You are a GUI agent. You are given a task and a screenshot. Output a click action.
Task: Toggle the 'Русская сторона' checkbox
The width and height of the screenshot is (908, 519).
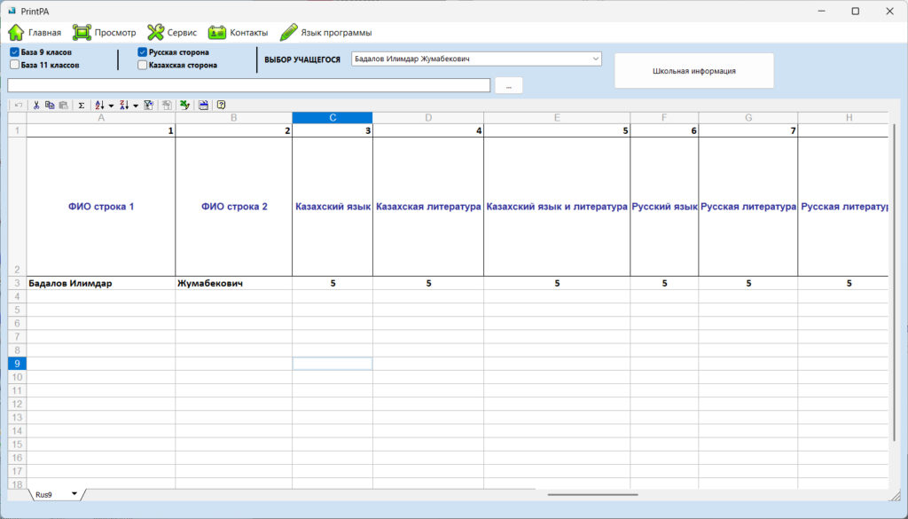click(x=143, y=52)
